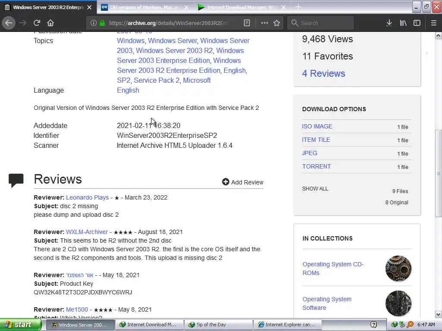Click the page scrollbar up arrow
The image size is (442, 331).
coord(439,35)
